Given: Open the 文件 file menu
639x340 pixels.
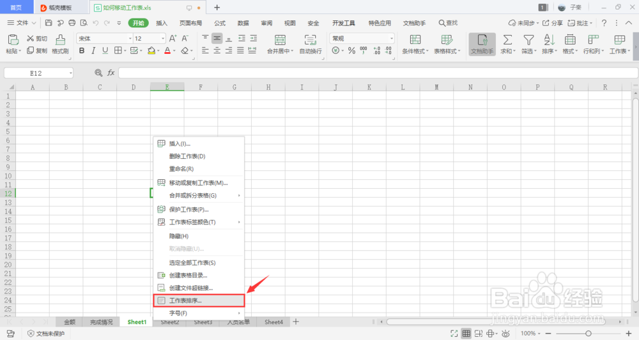Looking at the screenshot, I should 22,23.
